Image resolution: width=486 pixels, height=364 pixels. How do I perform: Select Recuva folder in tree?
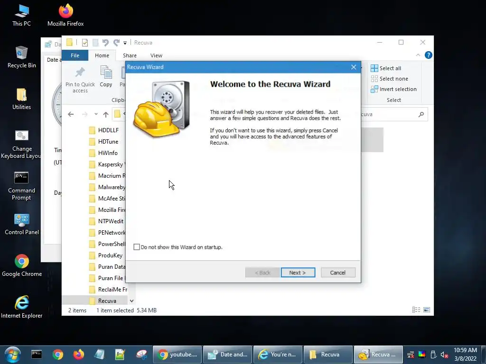[x=103, y=301]
